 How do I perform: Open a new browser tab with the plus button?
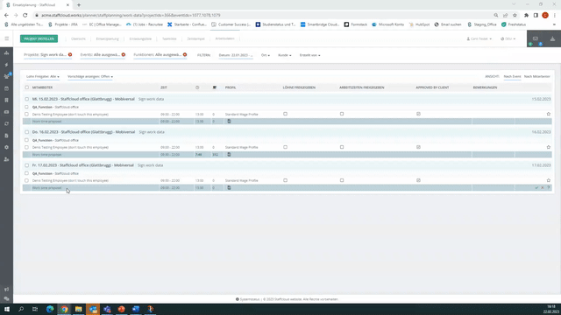(x=79, y=5)
